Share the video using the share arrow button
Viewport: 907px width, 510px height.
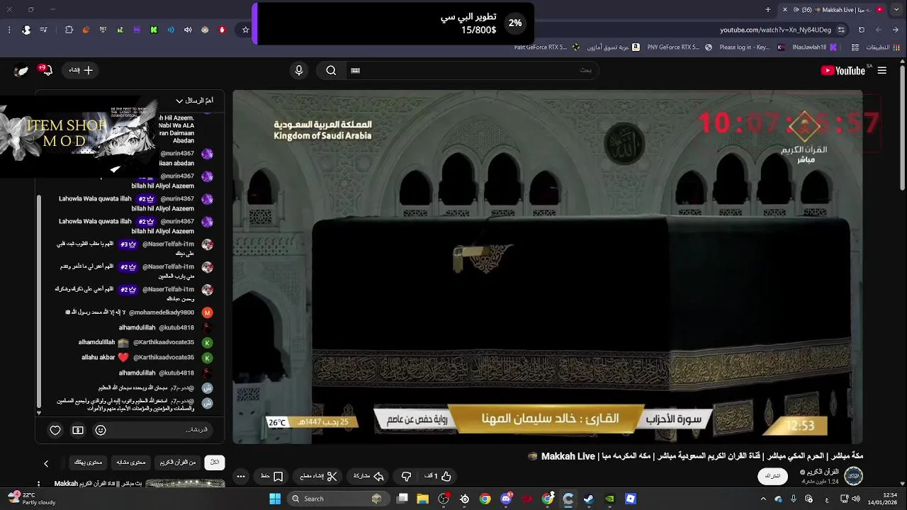click(x=369, y=476)
